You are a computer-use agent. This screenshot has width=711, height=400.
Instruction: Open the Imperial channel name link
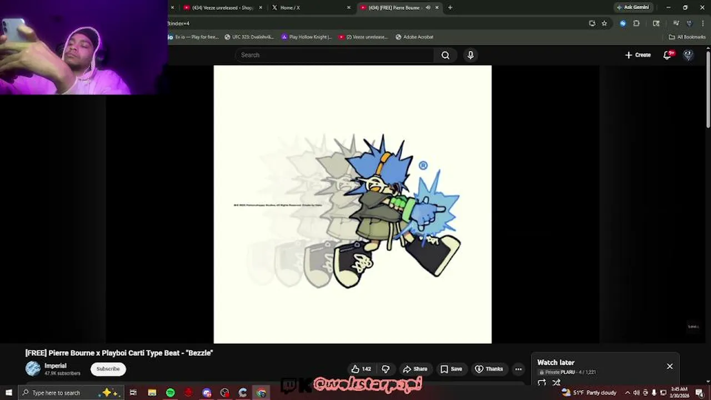[56, 366]
